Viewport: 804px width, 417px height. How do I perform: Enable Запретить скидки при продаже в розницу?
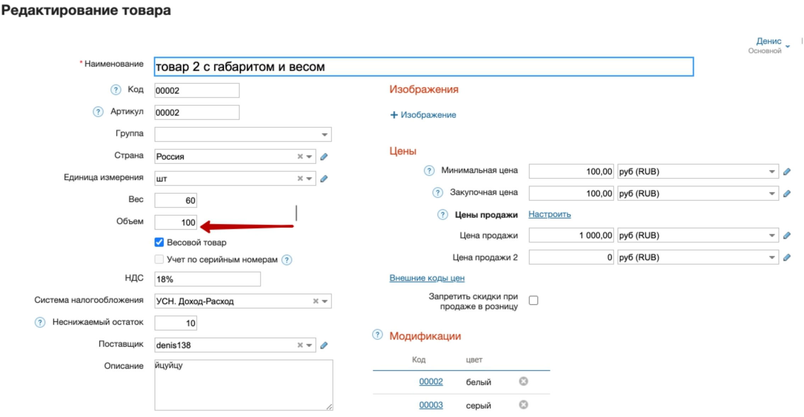[533, 300]
